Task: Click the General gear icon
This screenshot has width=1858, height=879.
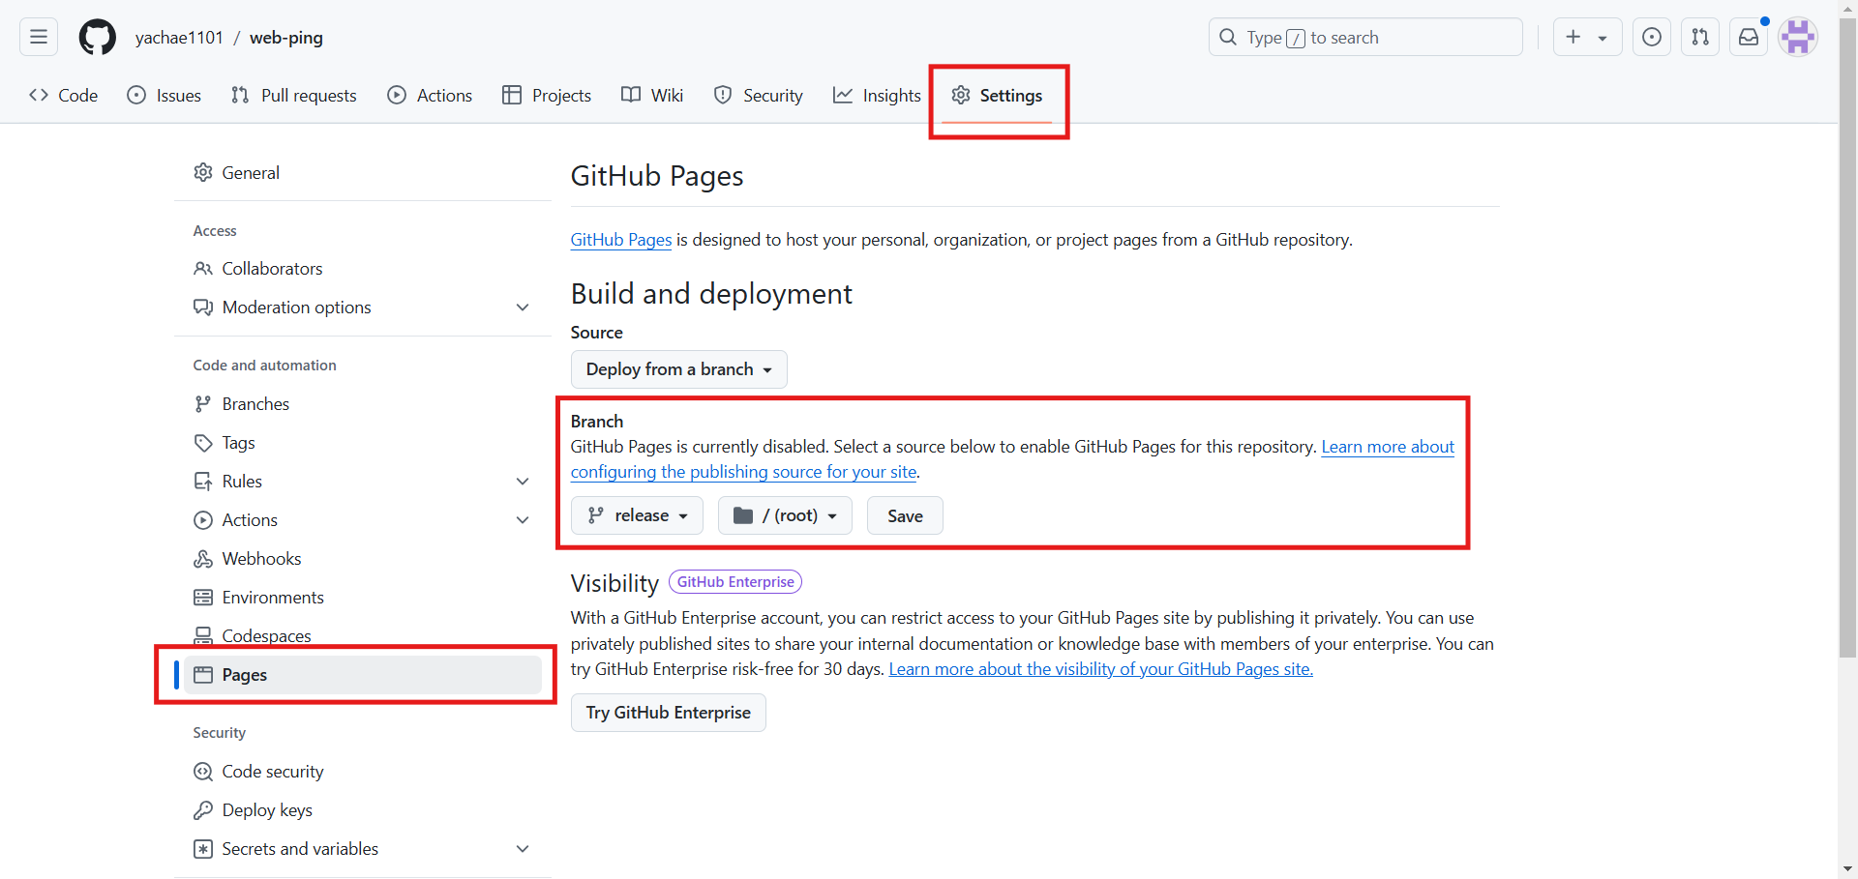Action: pos(203,172)
